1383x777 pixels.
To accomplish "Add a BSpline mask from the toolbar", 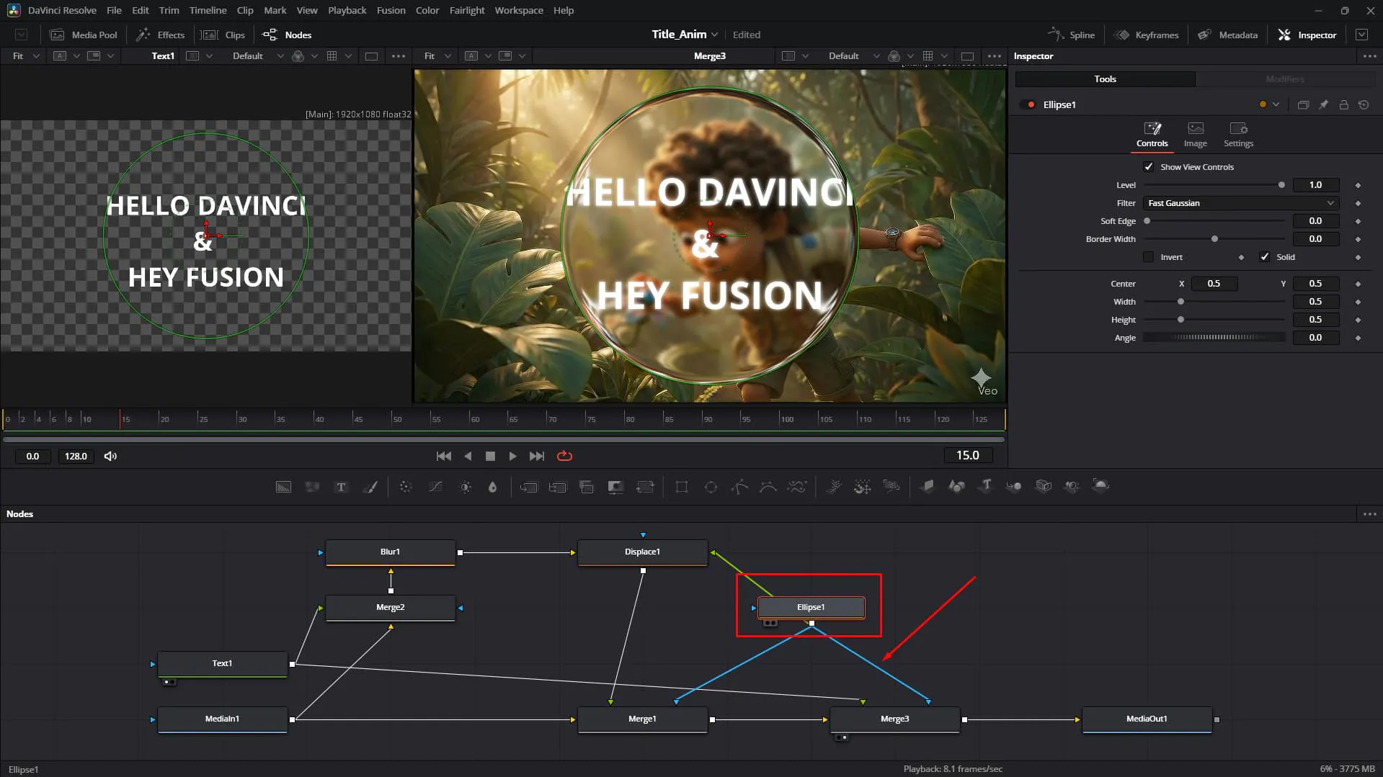I will [x=768, y=487].
